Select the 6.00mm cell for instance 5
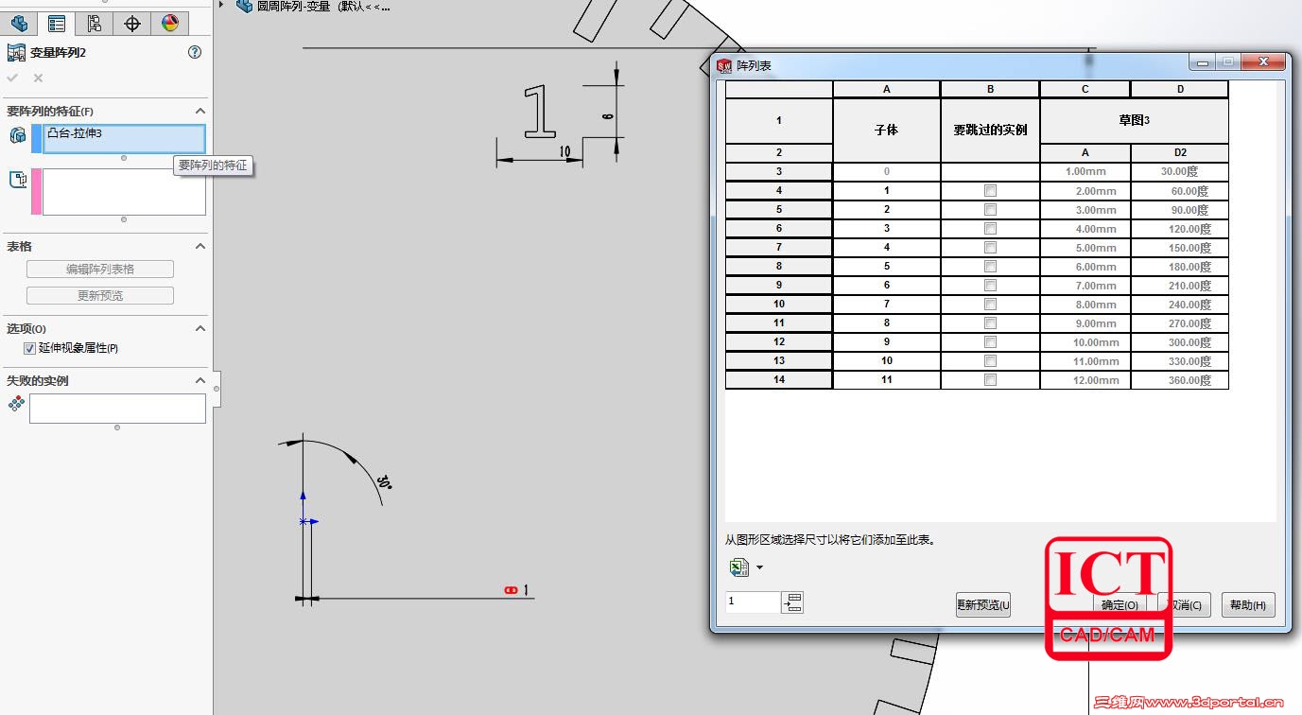Viewport: 1302px width, 715px height. point(1085,267)
